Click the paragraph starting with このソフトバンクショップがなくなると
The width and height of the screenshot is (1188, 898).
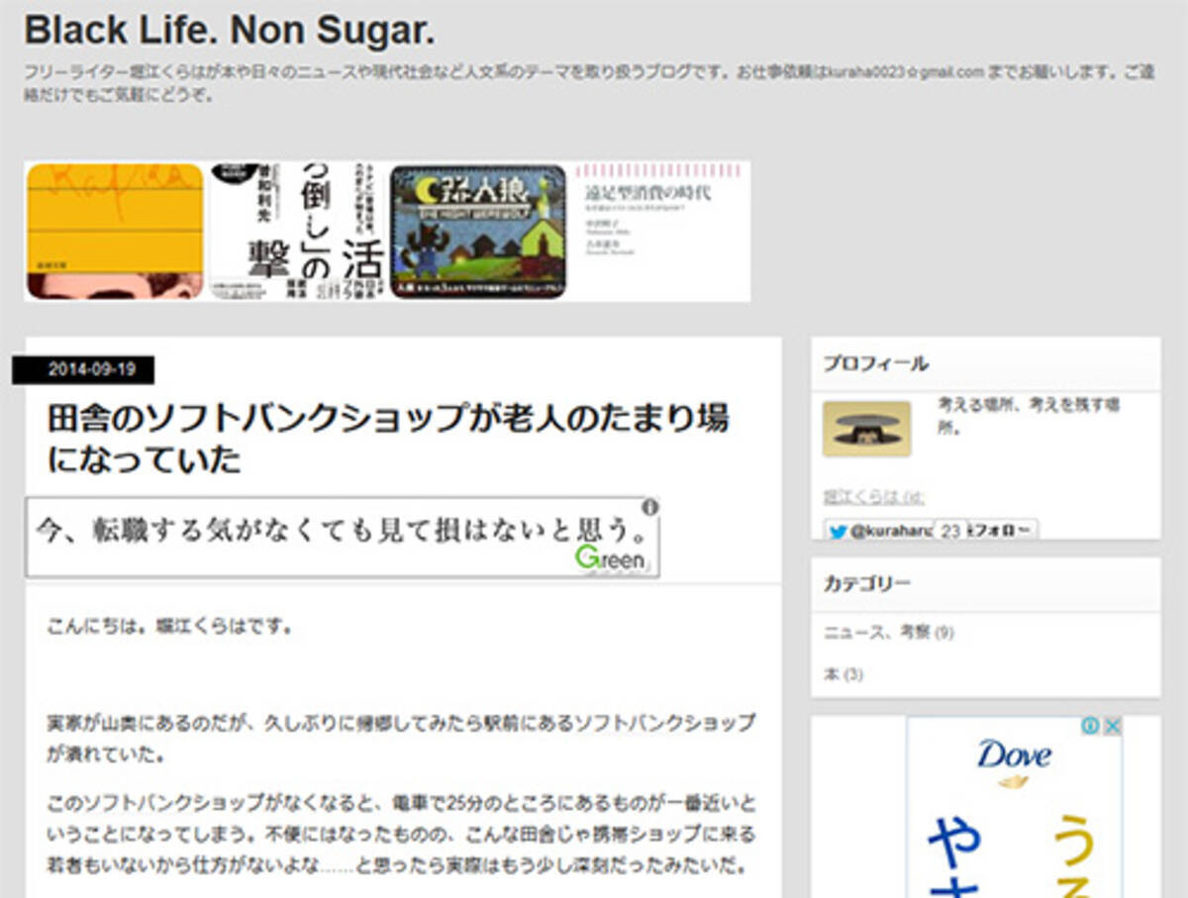pos(401,834)
